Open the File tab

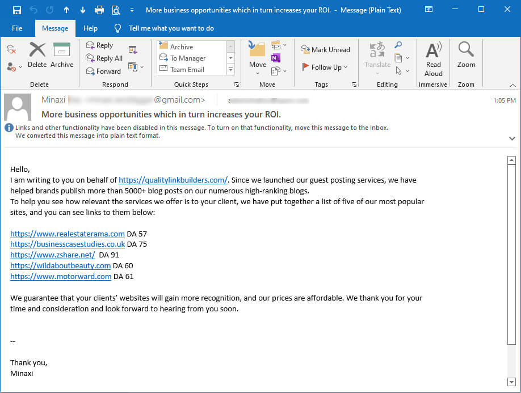[17, 28]
